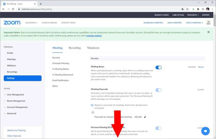Expand User Management in sidebar

coord(15,95)
